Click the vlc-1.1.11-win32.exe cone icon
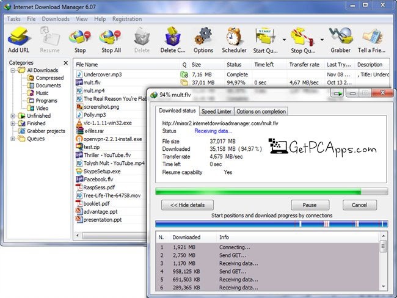The image size is (397, 298). (79, 123)
